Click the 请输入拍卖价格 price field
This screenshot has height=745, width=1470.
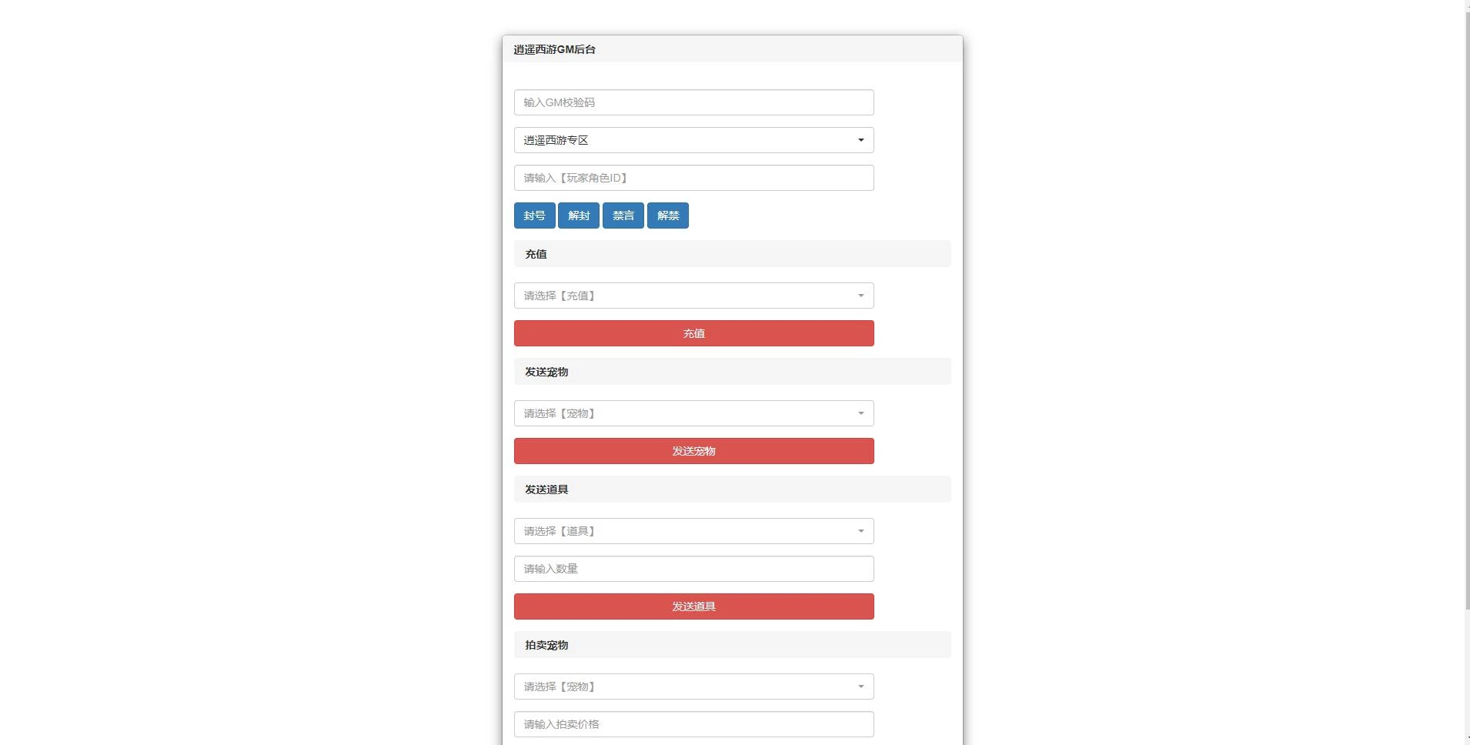click(693, 724)
